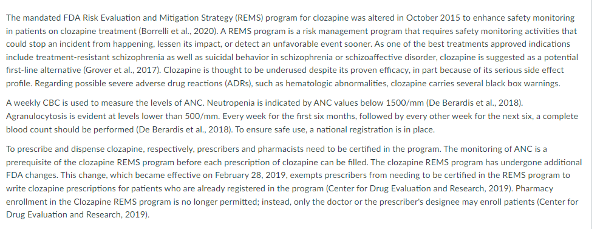Click the phrase first-line alternative
This screenshot has width=603, height=229.
(x=43, y=70)
